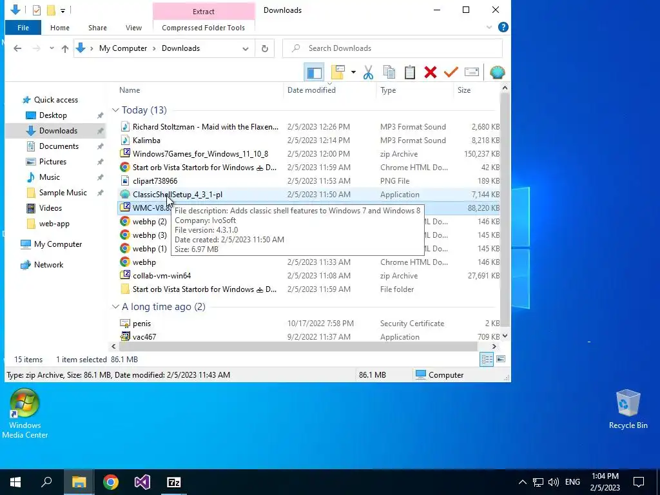
Task: Open Google Chrome from the taskbar
Action: (111, 482)
